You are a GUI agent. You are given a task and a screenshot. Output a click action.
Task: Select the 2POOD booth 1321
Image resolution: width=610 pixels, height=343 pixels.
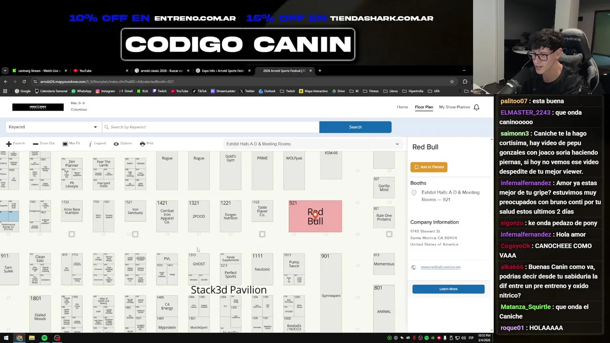(x=199, y=216)
